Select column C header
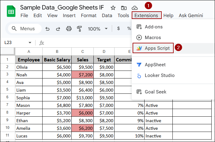215x142 pixels. click(82, 52)
